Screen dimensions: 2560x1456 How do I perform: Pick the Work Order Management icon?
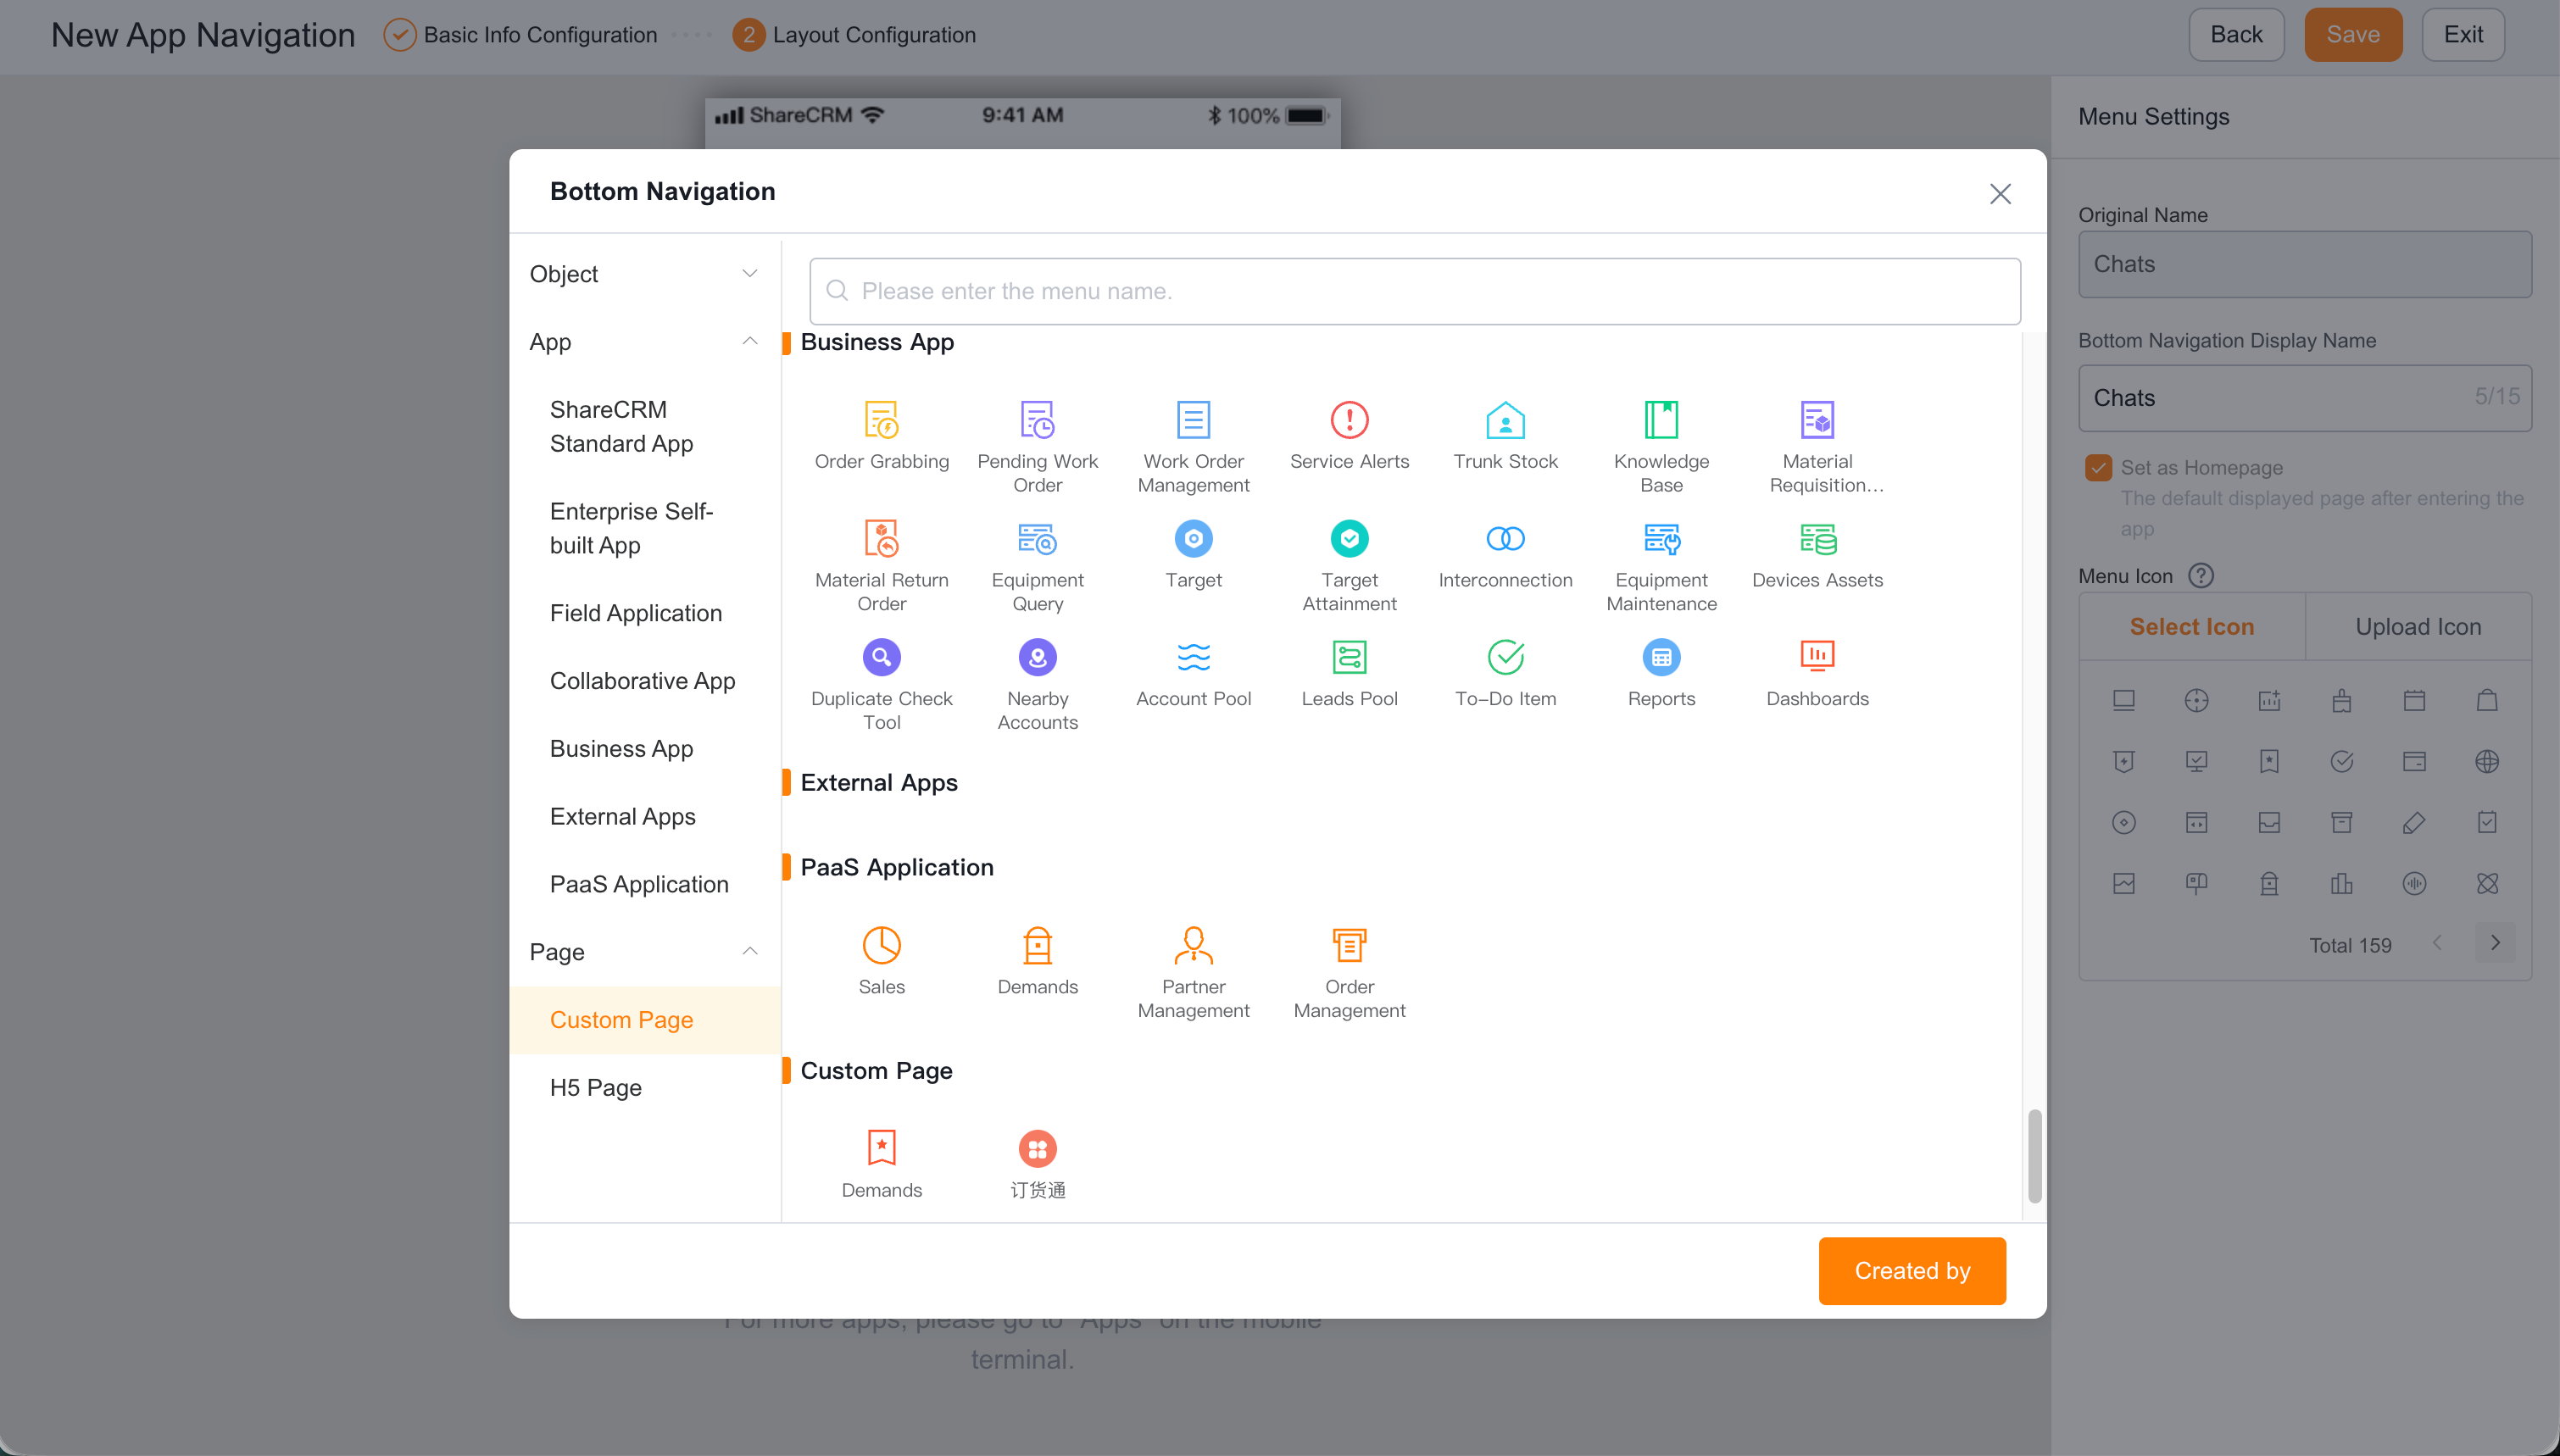pos(1193,420)
